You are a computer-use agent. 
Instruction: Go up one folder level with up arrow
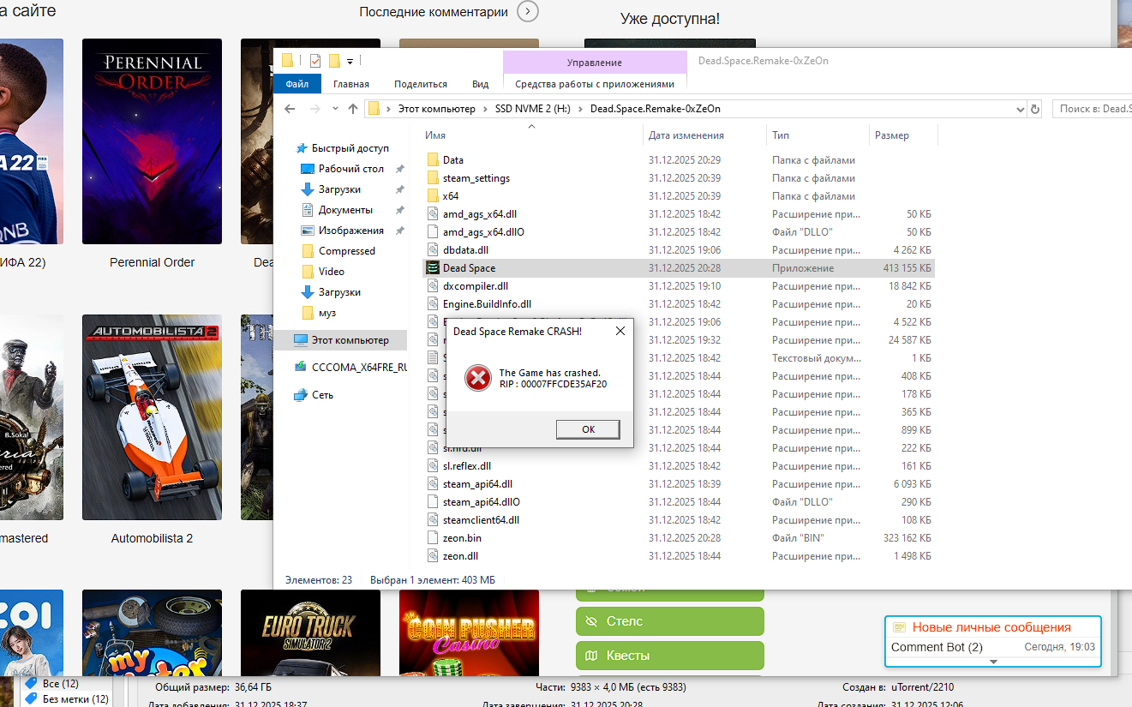(353, 109)
